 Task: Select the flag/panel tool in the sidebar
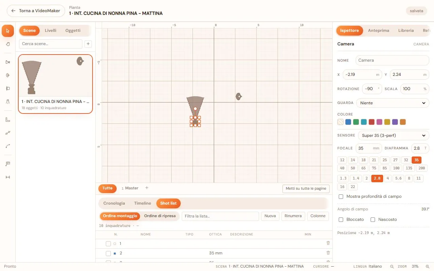(8, 88)
